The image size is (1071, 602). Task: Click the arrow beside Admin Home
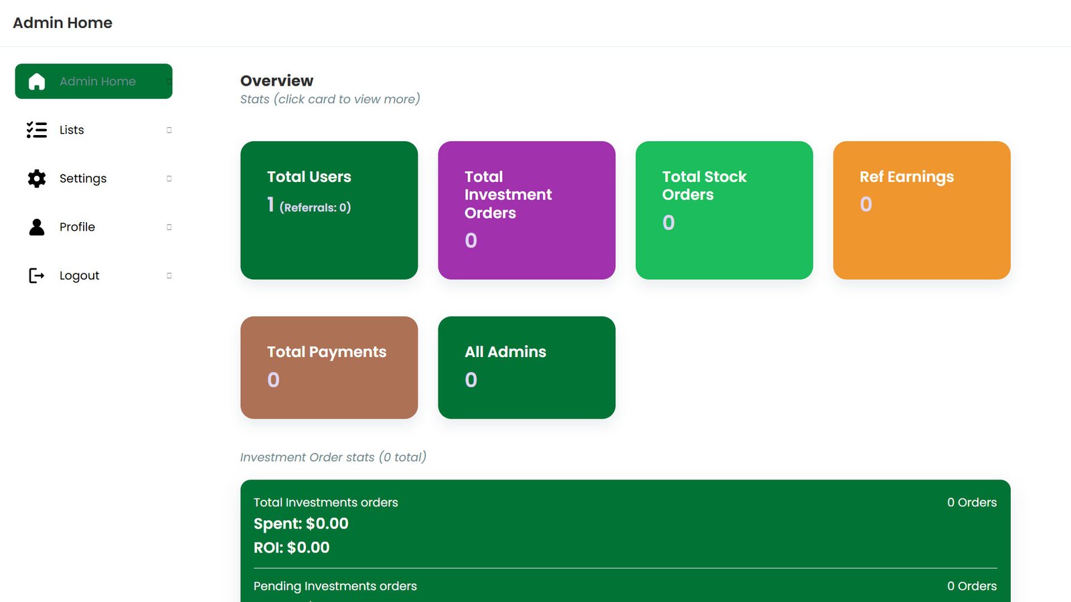tap(169, 82)
